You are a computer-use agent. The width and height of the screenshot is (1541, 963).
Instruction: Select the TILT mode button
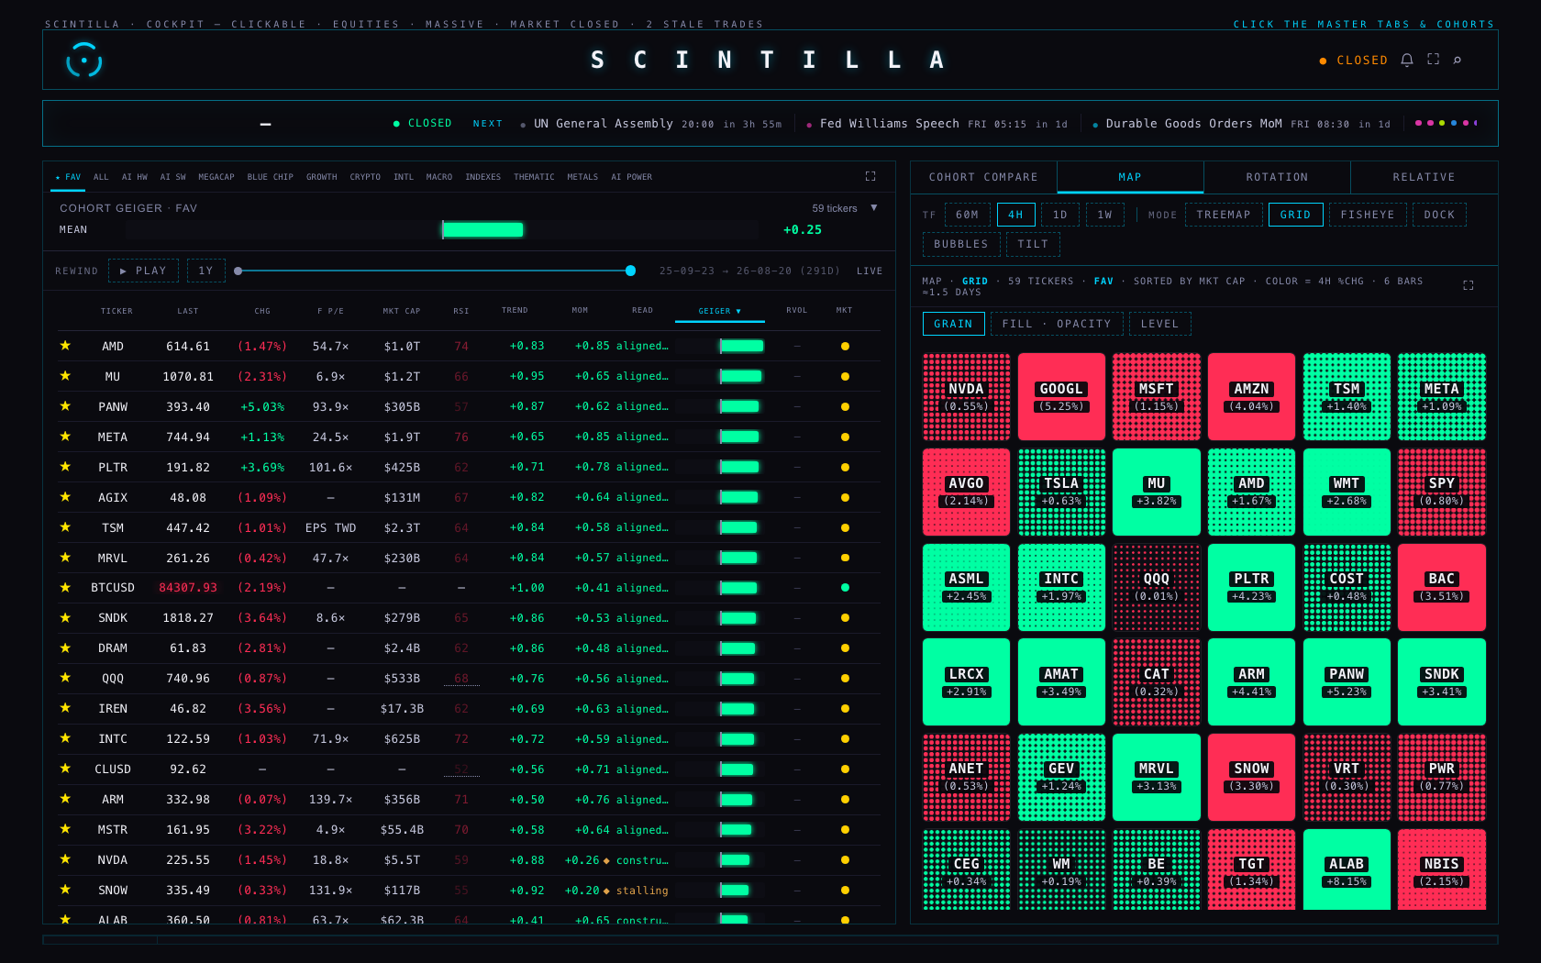click(x=1033, y=244)
